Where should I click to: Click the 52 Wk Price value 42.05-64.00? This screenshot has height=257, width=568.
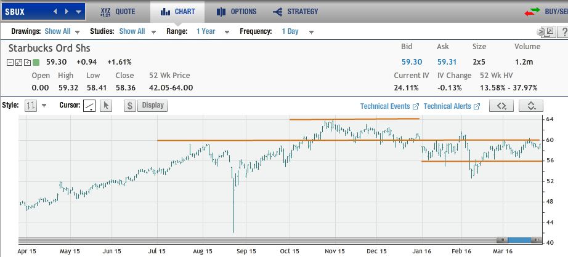coord(171,88)
